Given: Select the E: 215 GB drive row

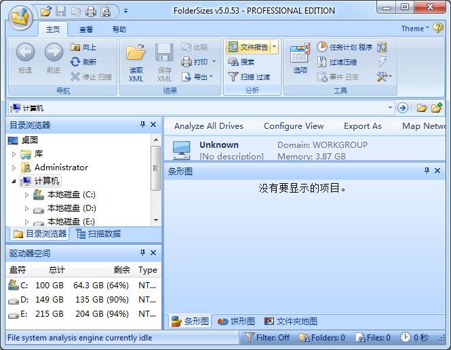Looking at the screenshot, I should click(x=83, y=314).
